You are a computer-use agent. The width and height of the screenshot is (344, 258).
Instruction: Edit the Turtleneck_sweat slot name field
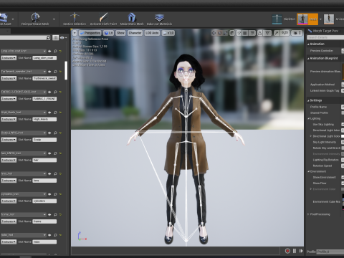click(x=44, y=78)
